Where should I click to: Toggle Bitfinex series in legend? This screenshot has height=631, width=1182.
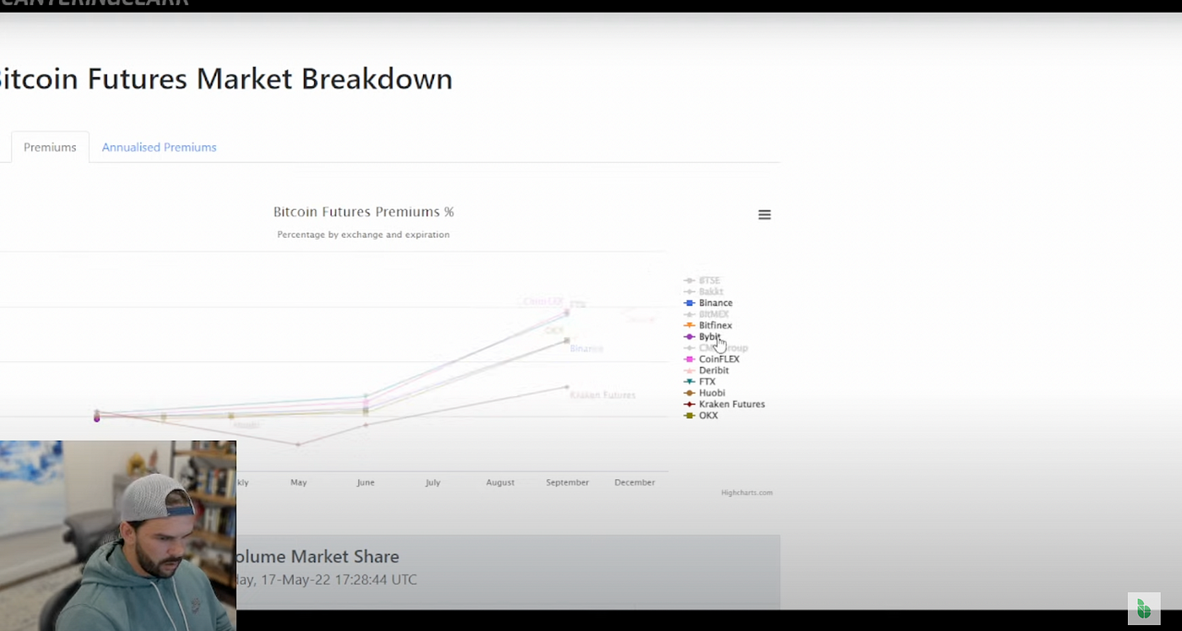pyautogui.click(x=708, y=326)
